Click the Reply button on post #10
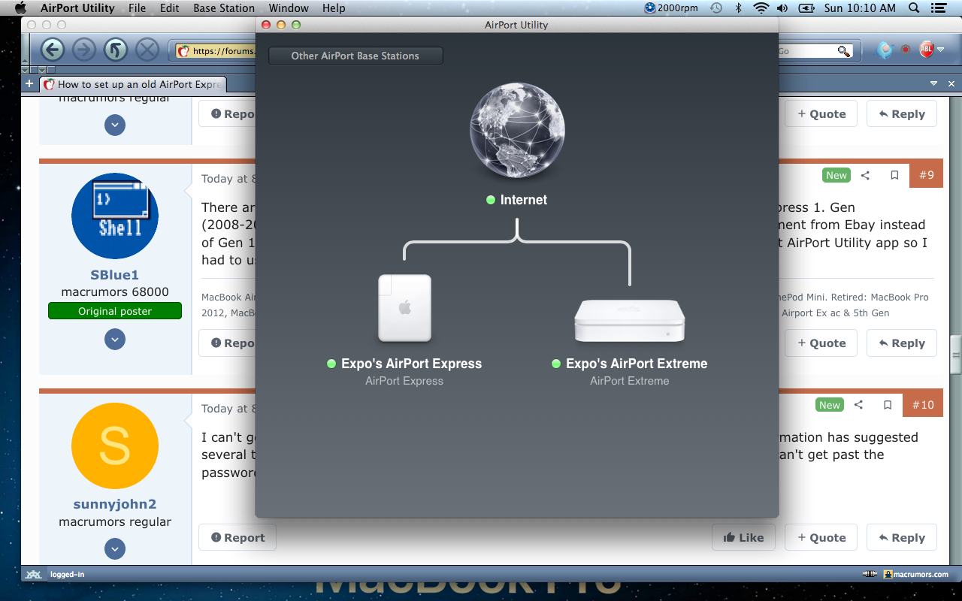 point(901,537)
